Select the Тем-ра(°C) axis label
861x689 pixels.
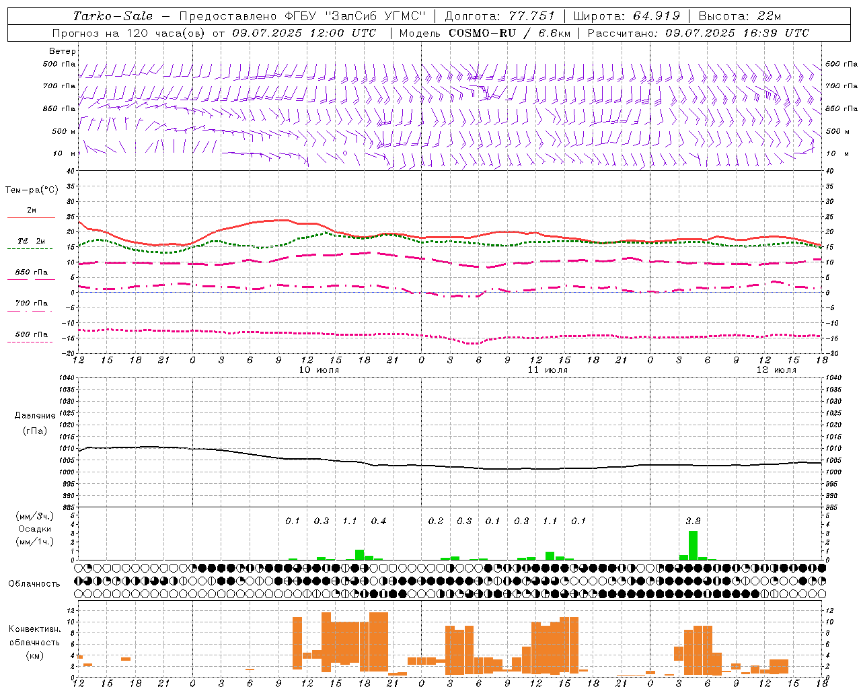pos(32,190)
